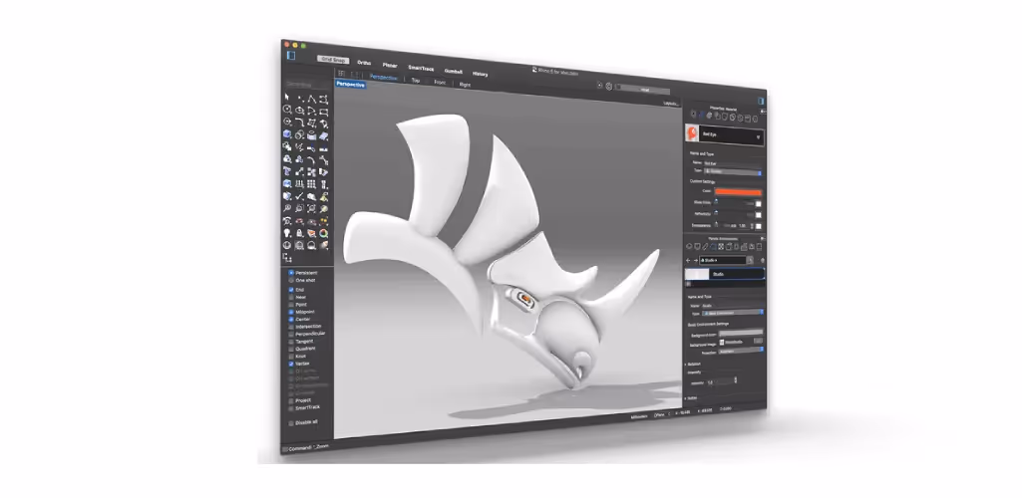Toggle the Gumball button
Image resolution: width=1022 pixels, height=498 pixels.
(453, 71)
